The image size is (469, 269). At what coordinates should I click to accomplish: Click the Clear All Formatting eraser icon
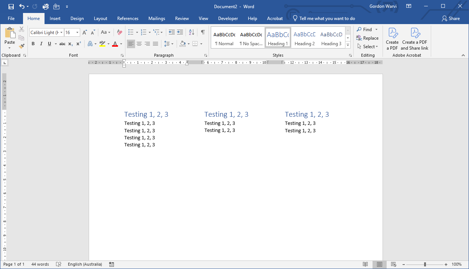(x=119, y=33)
